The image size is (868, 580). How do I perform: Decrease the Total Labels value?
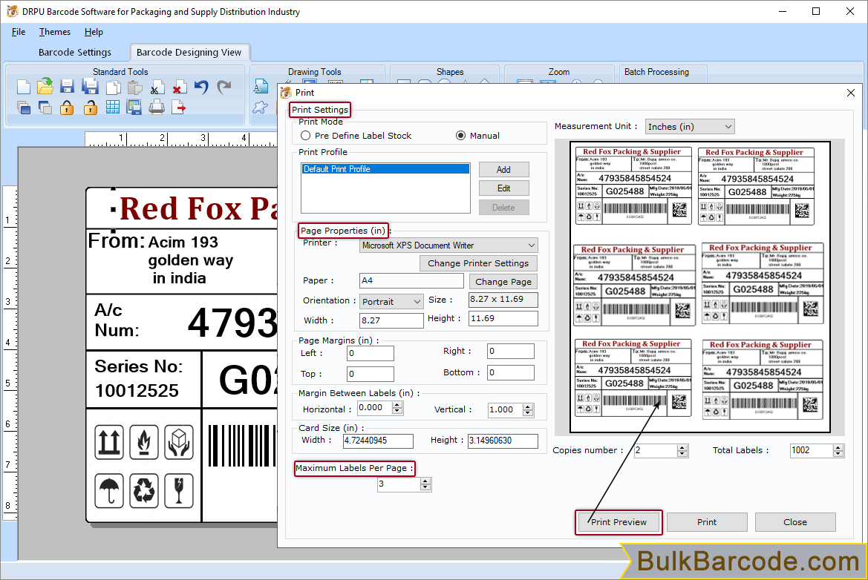(838, 454)
